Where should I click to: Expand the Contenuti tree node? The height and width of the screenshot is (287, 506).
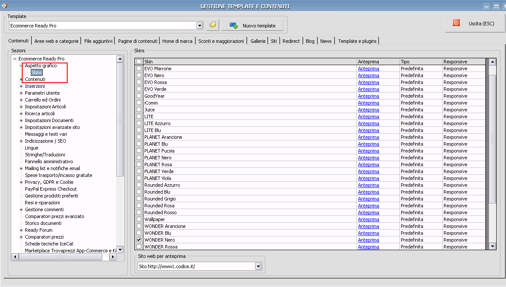click(21, 79)
